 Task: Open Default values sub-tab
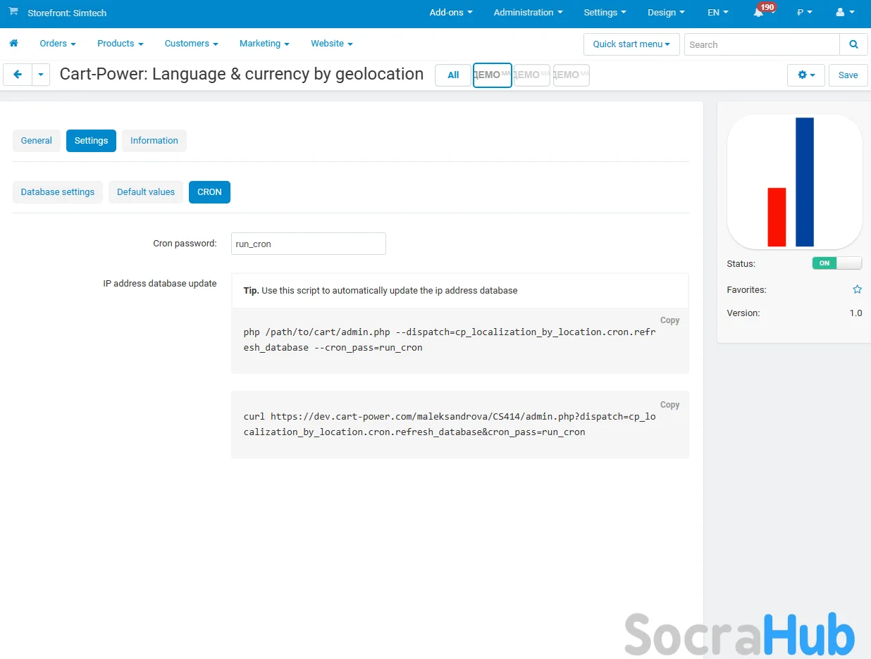pyautogui.click(x=146, y=192)
